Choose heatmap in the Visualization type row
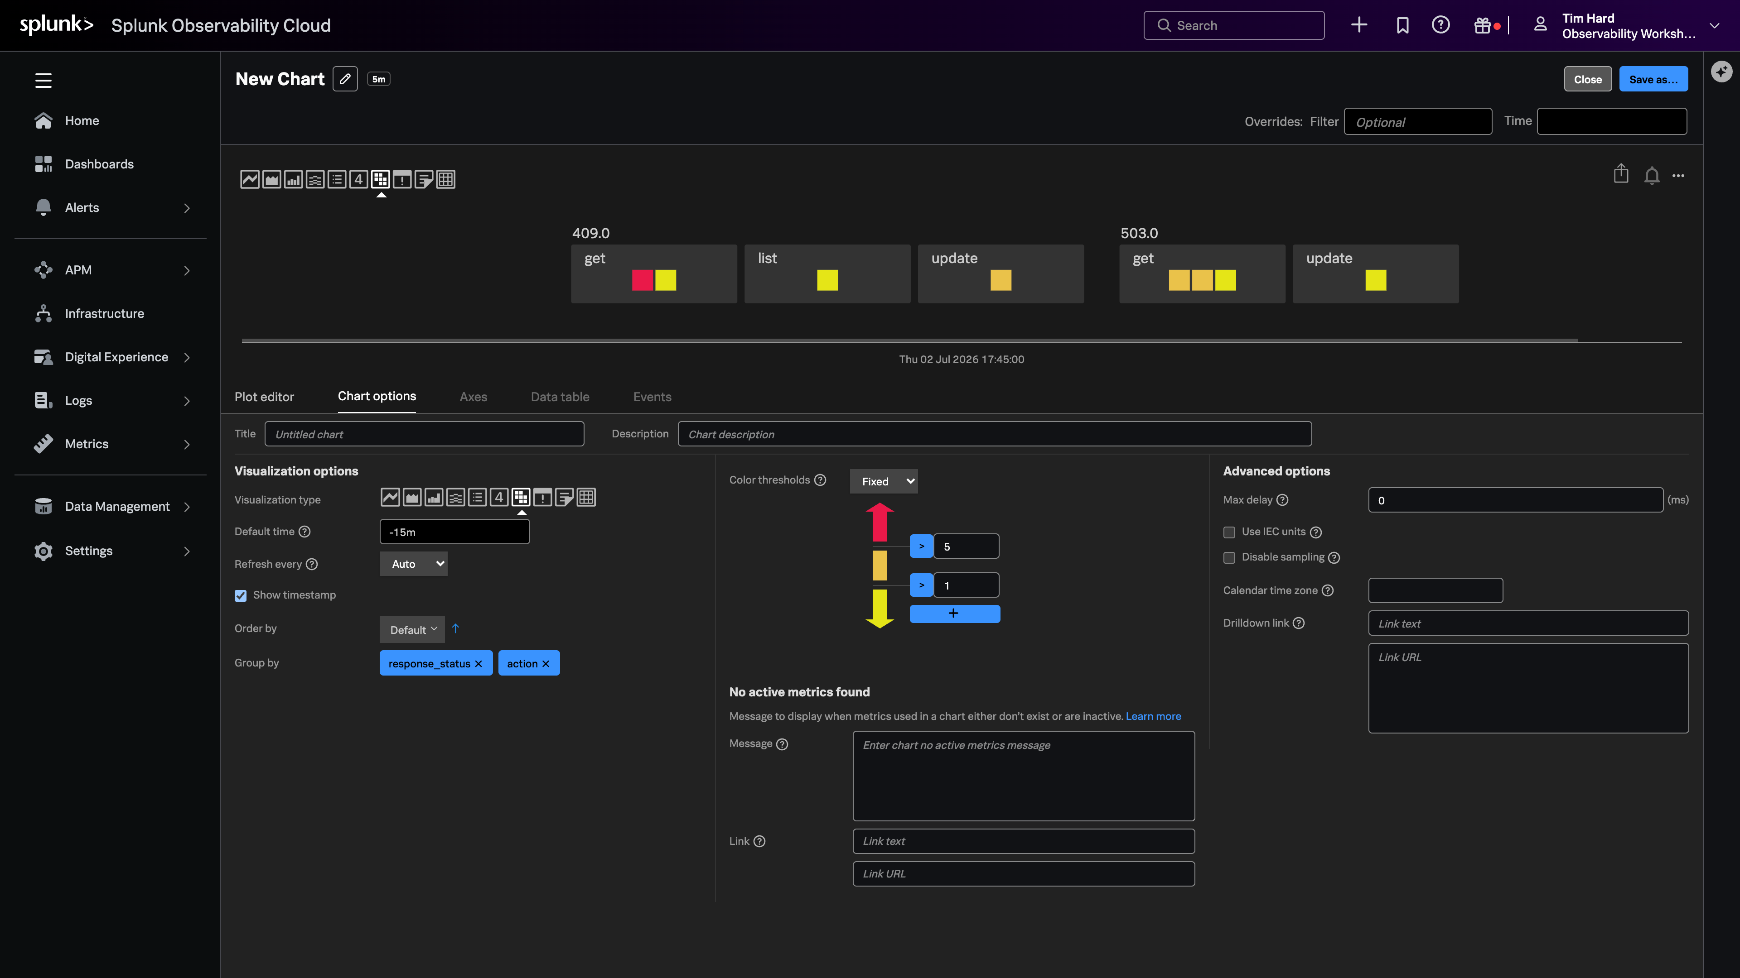This screenshot has width=1740, height=978. point(521,498)
